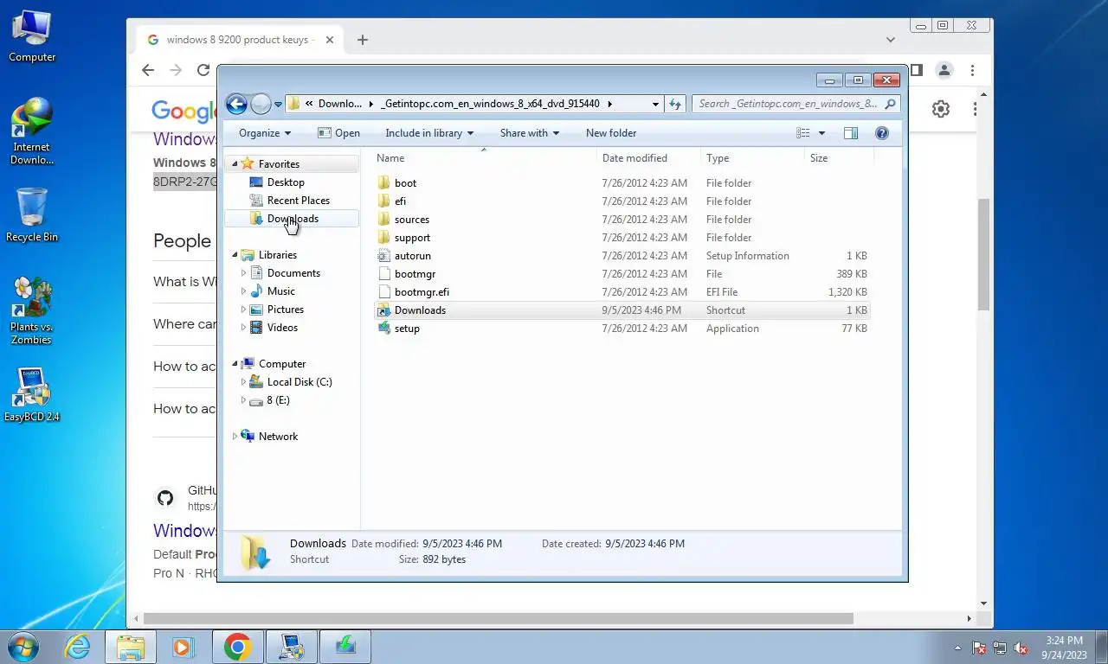
Task: Select drive 8 (E:) in navigation pane
Action: point(278,400)
